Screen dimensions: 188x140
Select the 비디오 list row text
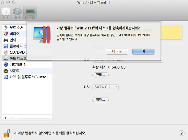click(x=14, y=34)
